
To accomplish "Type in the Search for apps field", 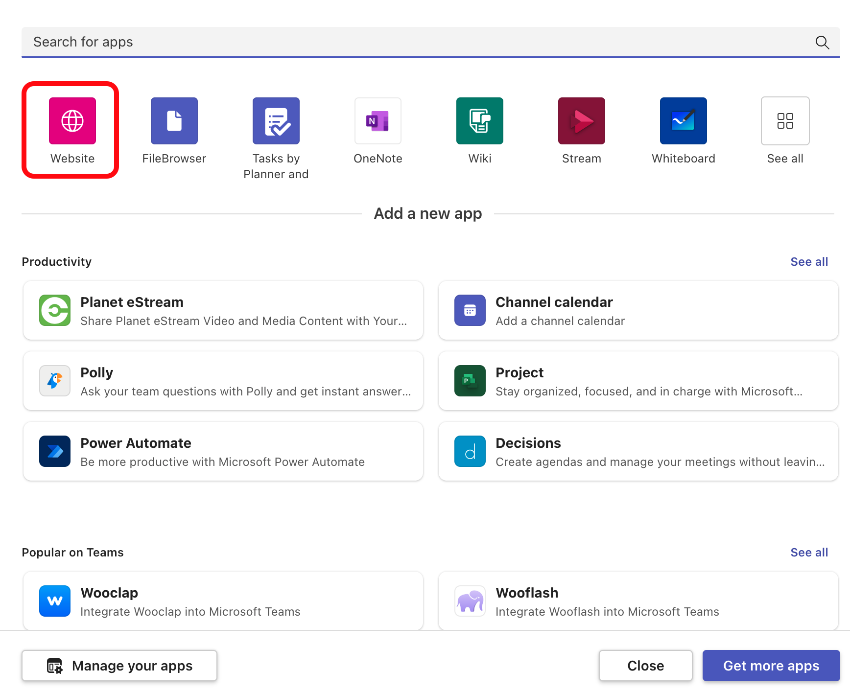I will [392, 42].
